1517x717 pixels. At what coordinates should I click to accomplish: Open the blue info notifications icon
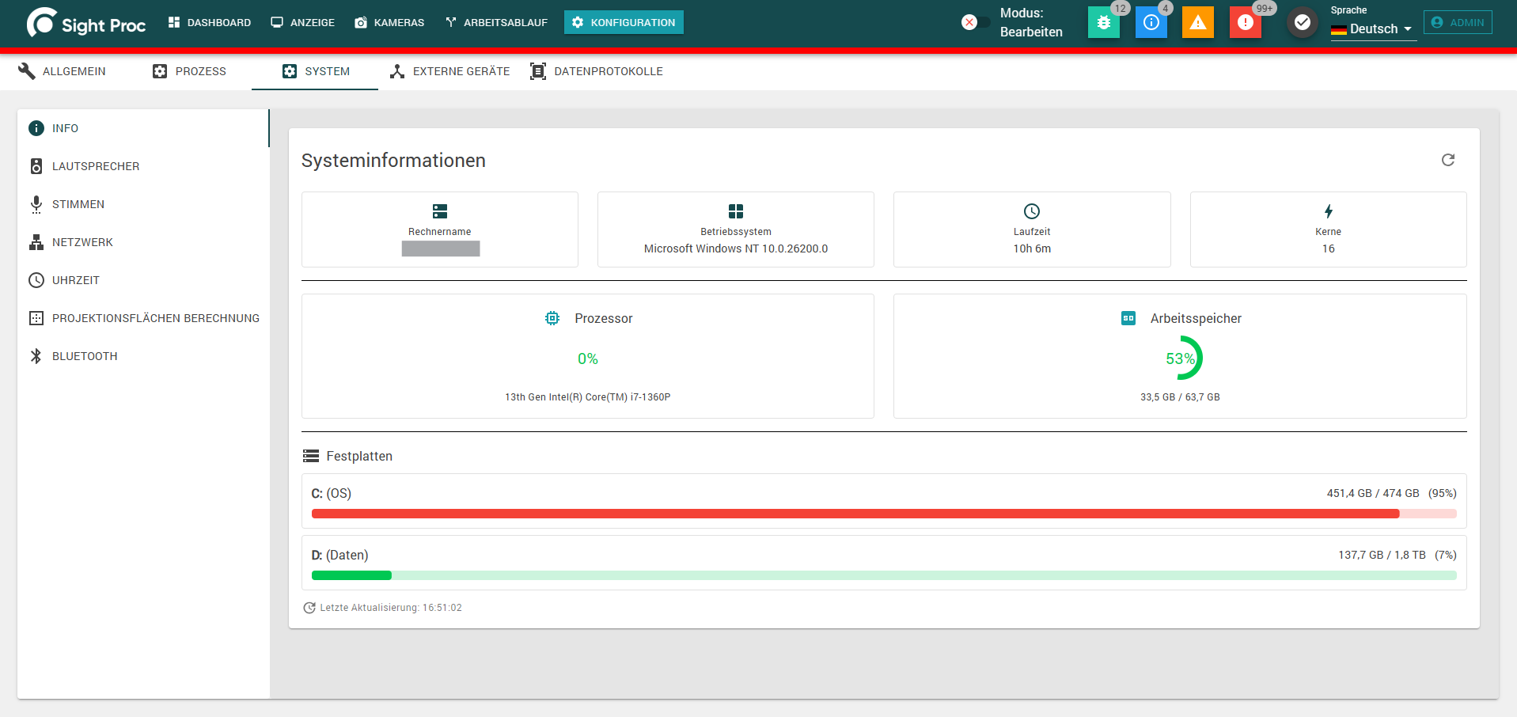pos(1151,22)
